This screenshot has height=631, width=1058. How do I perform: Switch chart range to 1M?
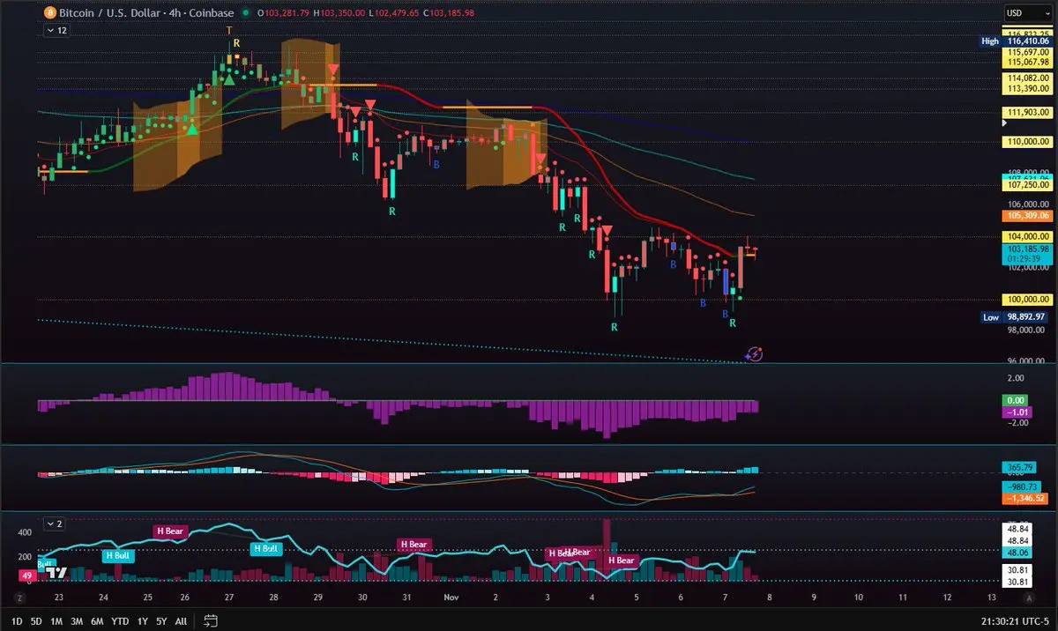[x=56, y=620]
